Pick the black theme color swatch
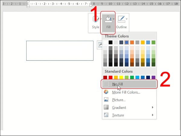Image resolution: width=181 pixels, height=136 pixels. [110, 42]
